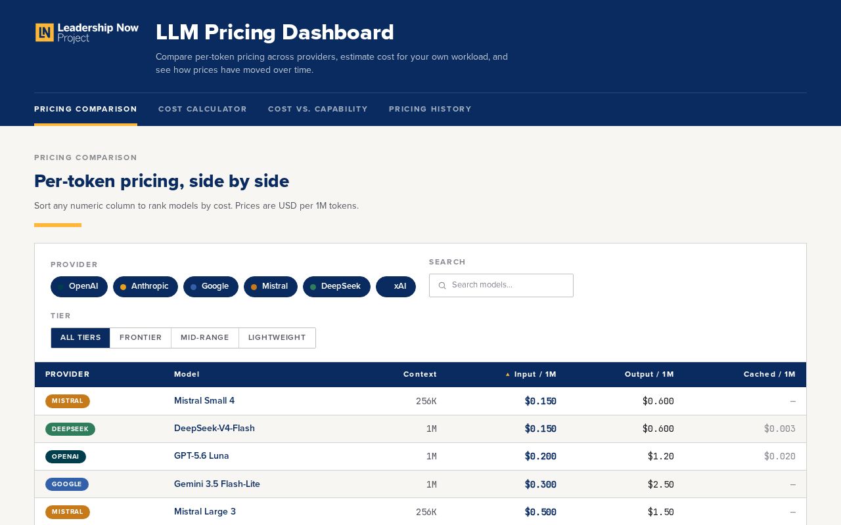The image size is (841, 525).
Task: Click the $1.20 output price cell
Action: [x=660, y=457]
